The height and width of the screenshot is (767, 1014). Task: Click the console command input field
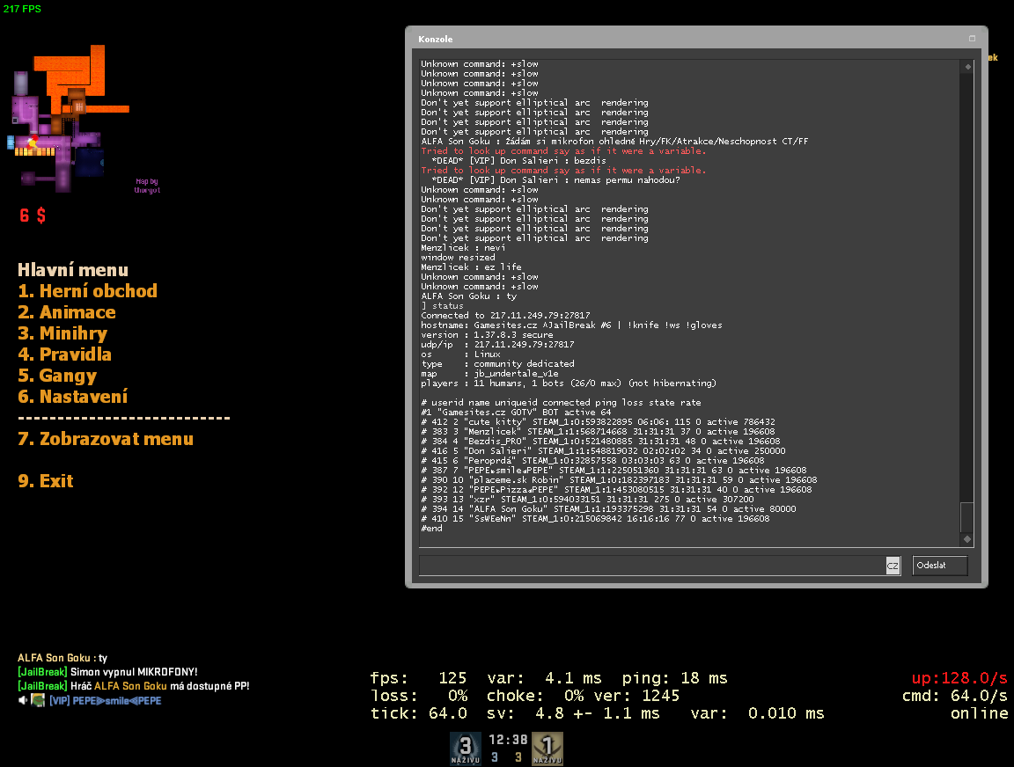651,566
